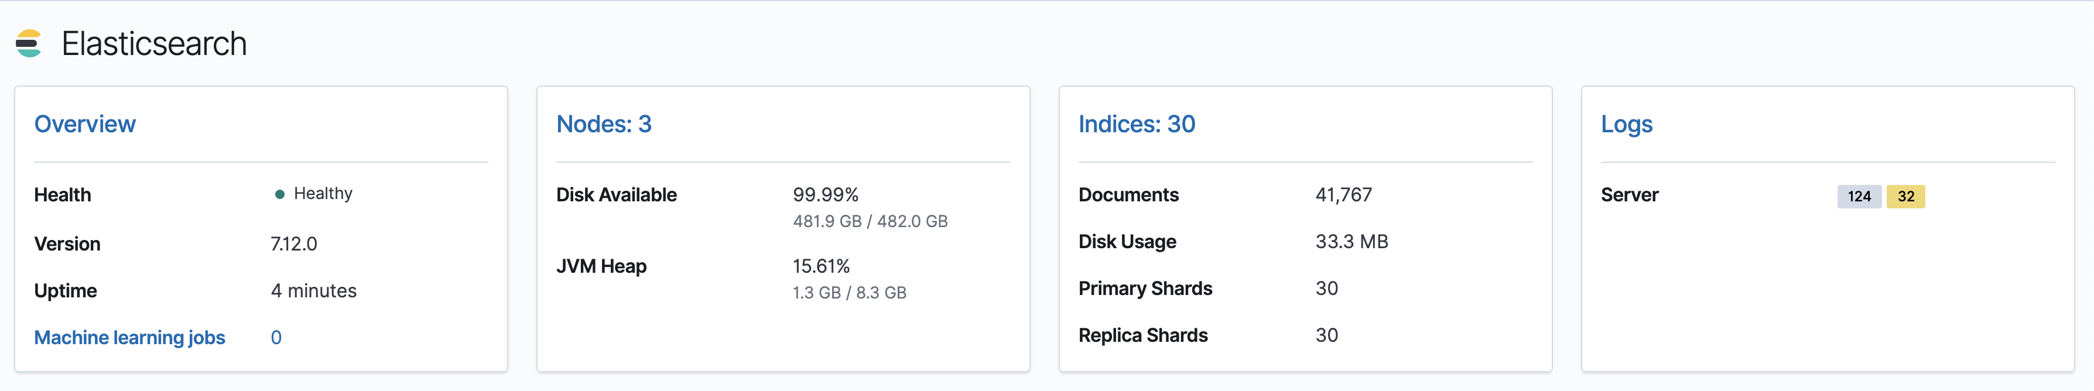Click the 99.99% disk available value
The image size is (2094, 391).
tap(825, 195)
